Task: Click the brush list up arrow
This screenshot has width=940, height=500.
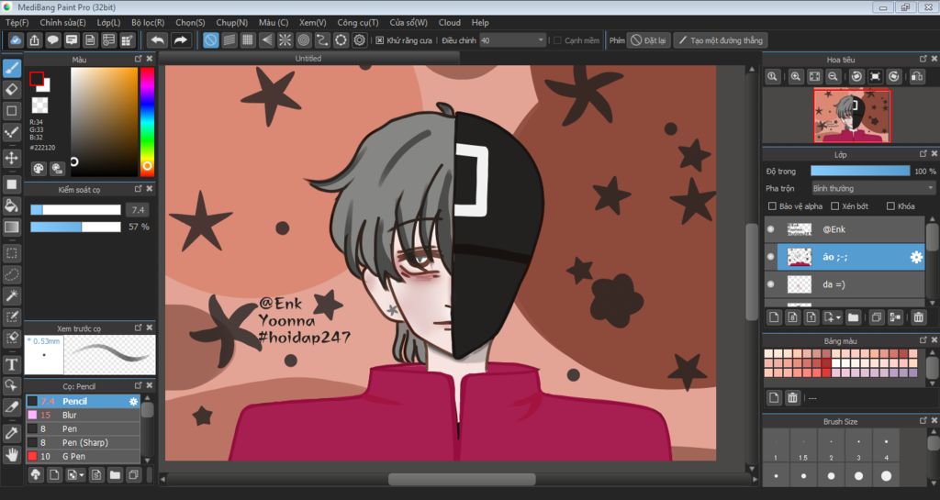Action: pos(148,398)
